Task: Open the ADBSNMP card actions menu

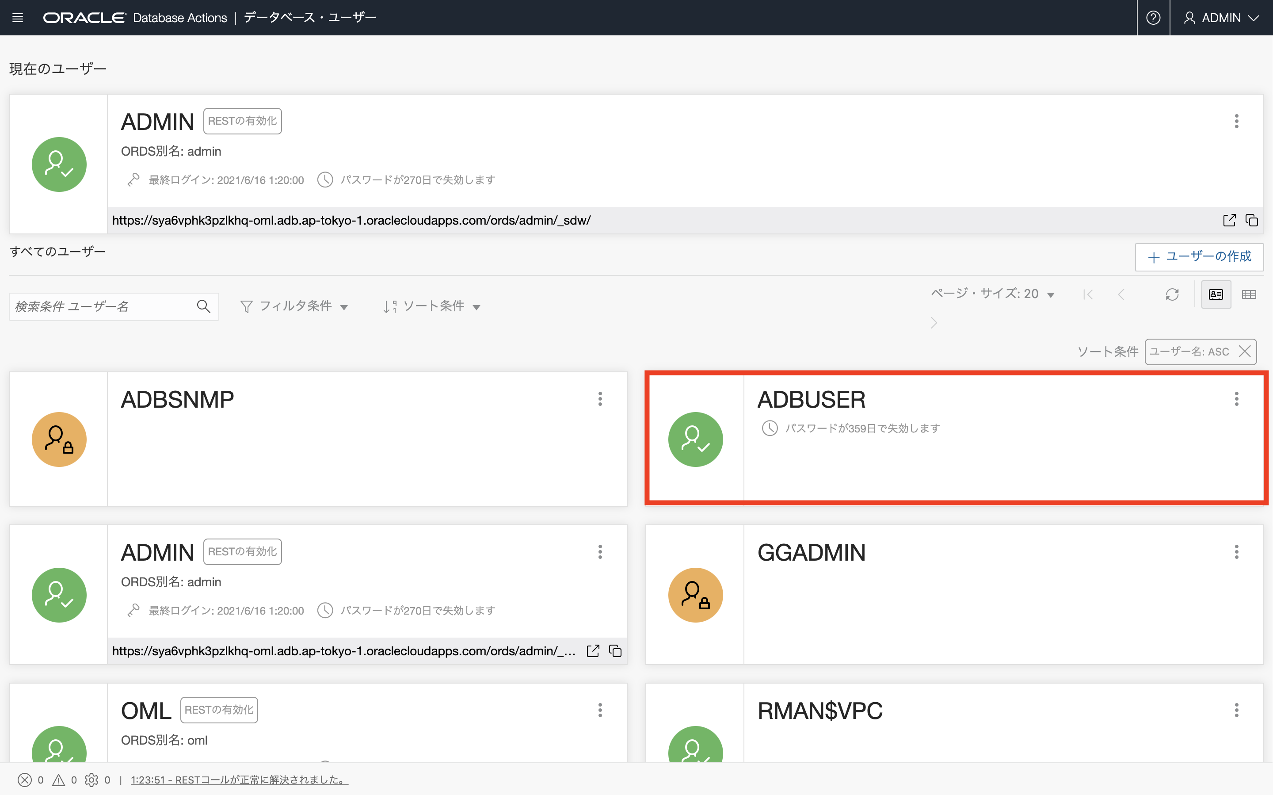Action: [x=600, y=399]
